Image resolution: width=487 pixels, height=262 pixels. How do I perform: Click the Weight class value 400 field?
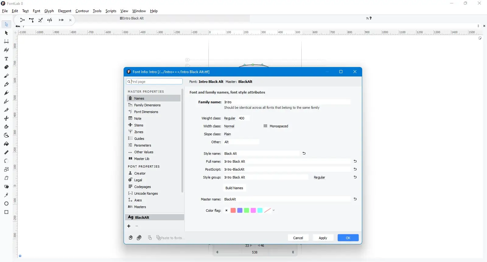click(244, 118)
